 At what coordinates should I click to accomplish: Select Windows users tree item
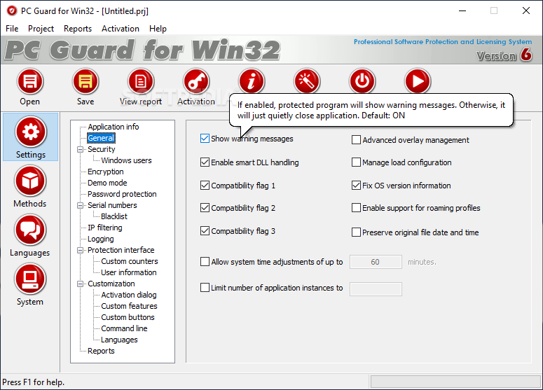(x=126, y=160)
